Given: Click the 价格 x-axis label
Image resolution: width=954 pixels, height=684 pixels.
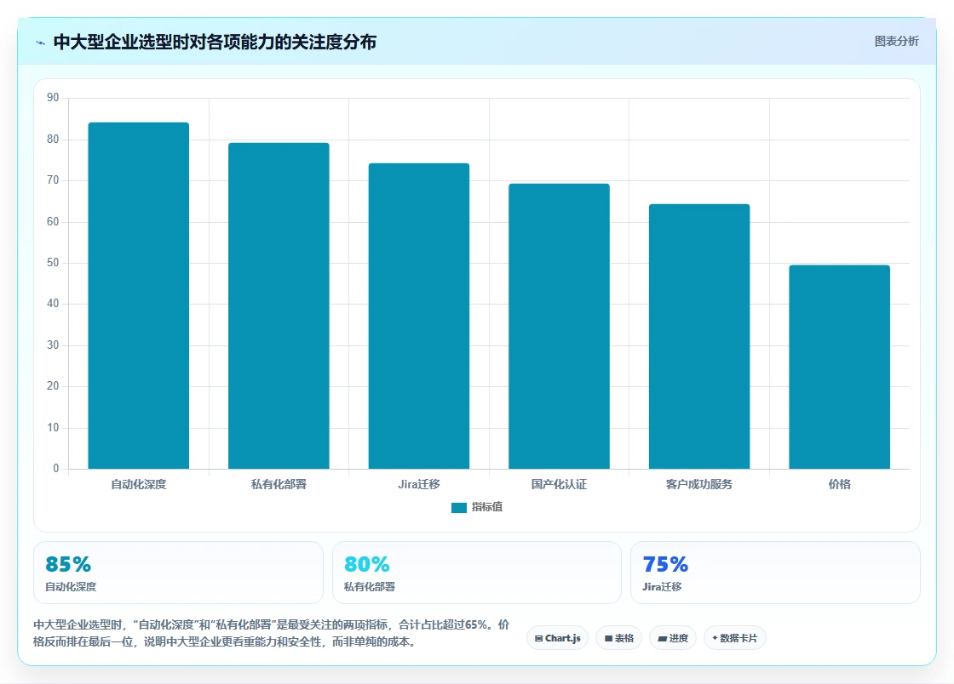Looking at the screenshot, I should tap(840, 484).
